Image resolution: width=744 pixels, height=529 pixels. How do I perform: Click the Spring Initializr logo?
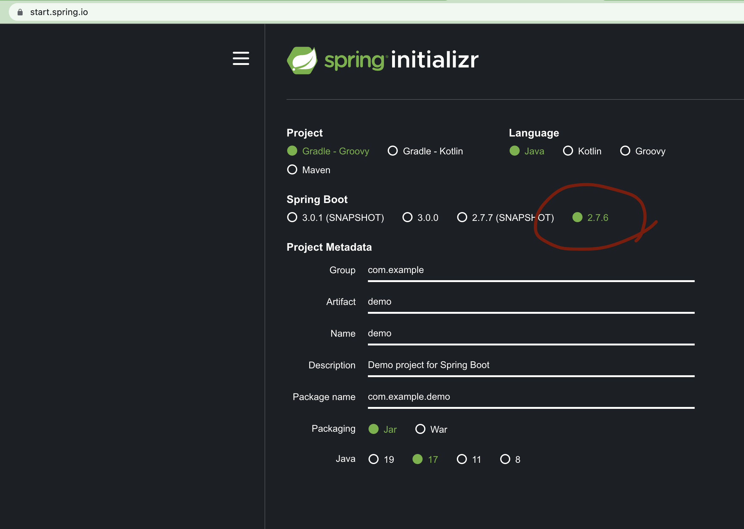[x=382, y=60]
